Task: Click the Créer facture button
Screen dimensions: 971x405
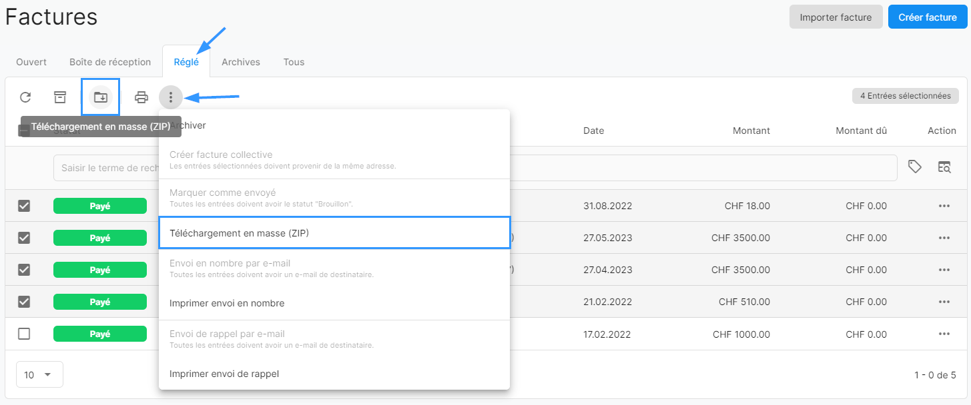Action: (927, 17)
